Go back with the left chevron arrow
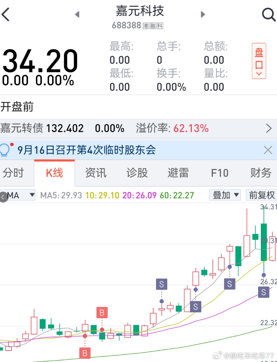 click(6, 15)
